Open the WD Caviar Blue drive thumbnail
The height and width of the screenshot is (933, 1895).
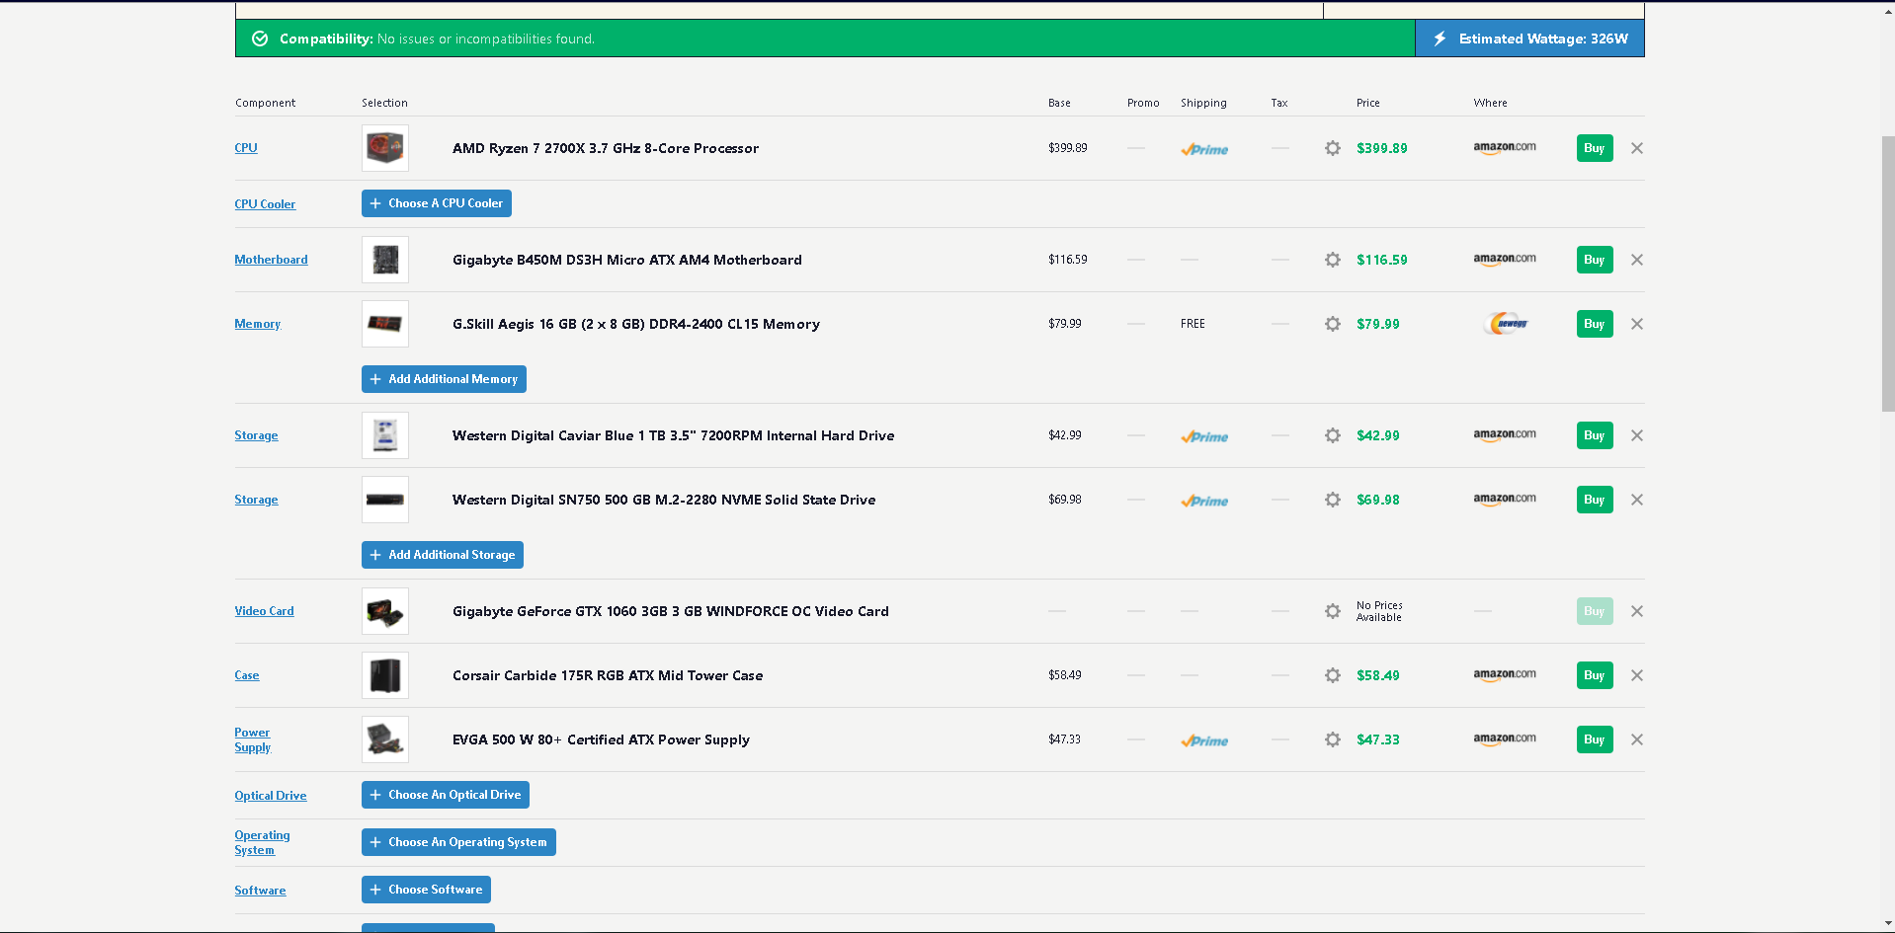click(x=385, y=435)
